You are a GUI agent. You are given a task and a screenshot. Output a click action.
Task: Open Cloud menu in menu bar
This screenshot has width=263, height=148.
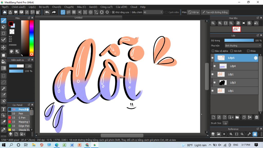coord(134,7)
